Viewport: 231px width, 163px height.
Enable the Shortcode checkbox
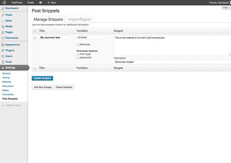(x=78, y=45)
